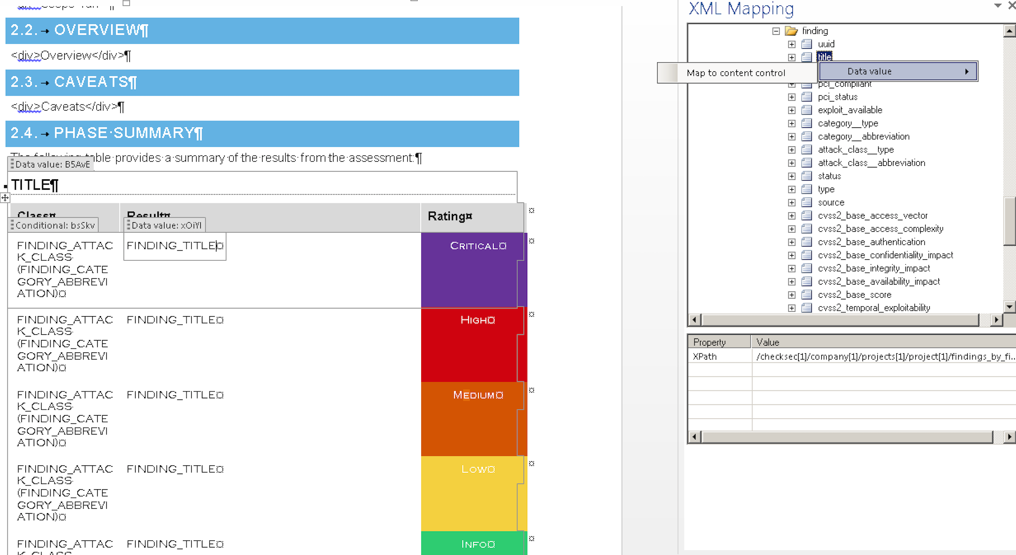Expand the exploit_available node
Image resolution: width=1016 pixels, height=555 pixels.
click(x=792, y=110)
